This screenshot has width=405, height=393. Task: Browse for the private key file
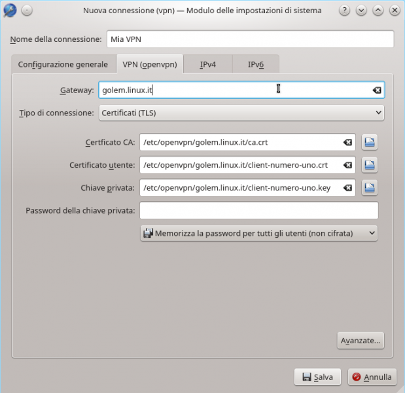pyautogui.click(x=370, y=188)
